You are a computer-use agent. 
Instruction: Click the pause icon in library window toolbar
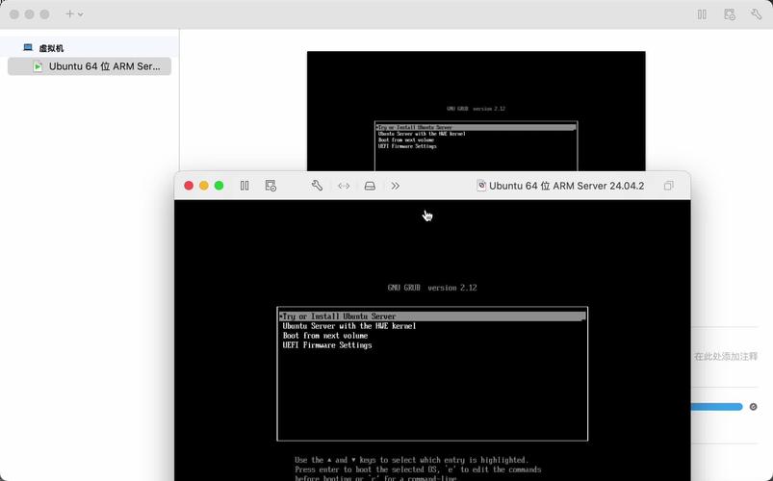702,14
